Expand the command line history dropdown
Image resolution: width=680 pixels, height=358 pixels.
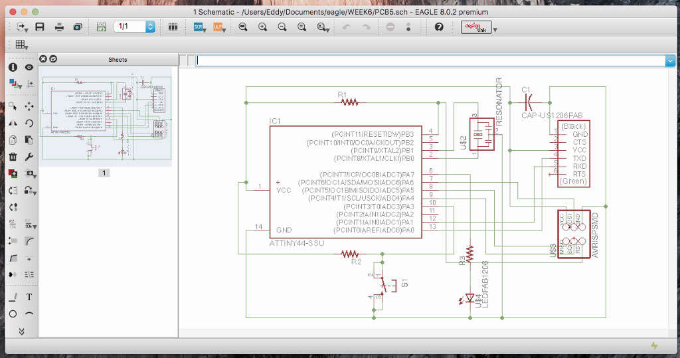pyautogui.click(x=669, y=60)
